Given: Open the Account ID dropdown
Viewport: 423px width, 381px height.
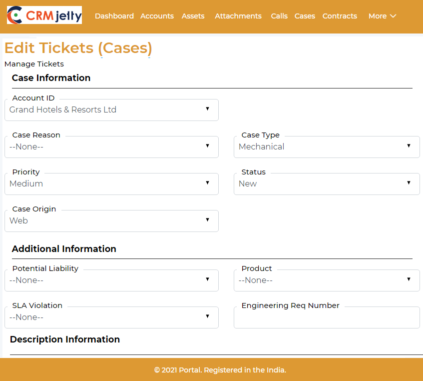Looking at the screenshot, I should click(x=111, y=110).
